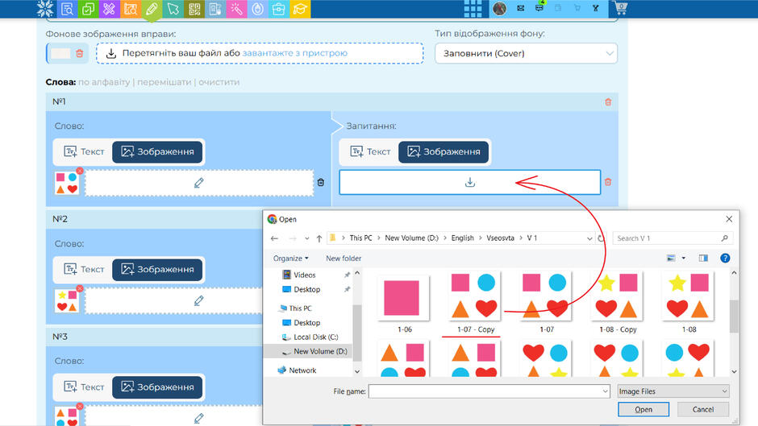The height and width of the screenshot is (426, 758).
Task: Shuffle words via перемішати link
Action: click(165, 82)
